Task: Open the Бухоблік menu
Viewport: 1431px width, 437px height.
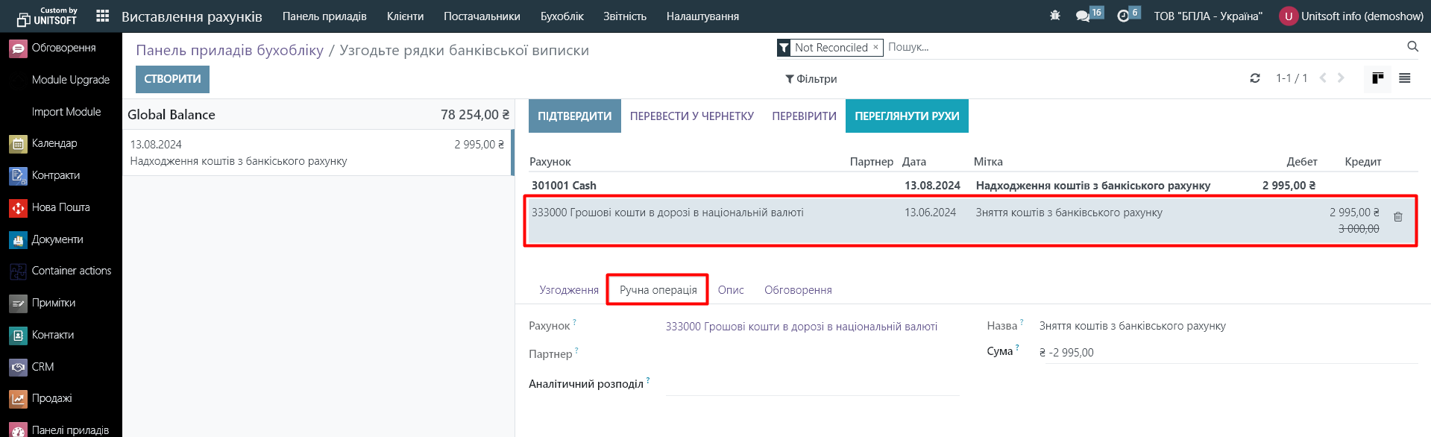Action: coord(562,16)
